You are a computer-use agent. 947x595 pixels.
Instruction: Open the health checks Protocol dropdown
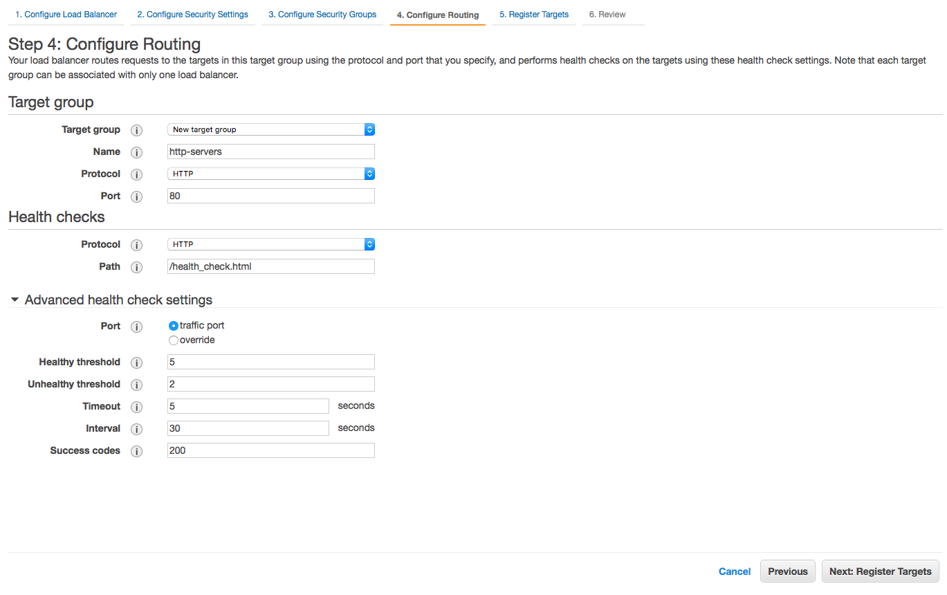(x=270, y=244)
